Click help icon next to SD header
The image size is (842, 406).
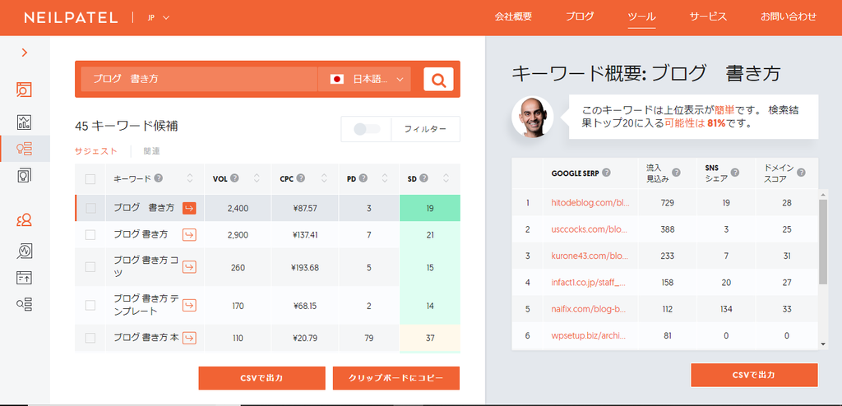(x=424, y=178)
